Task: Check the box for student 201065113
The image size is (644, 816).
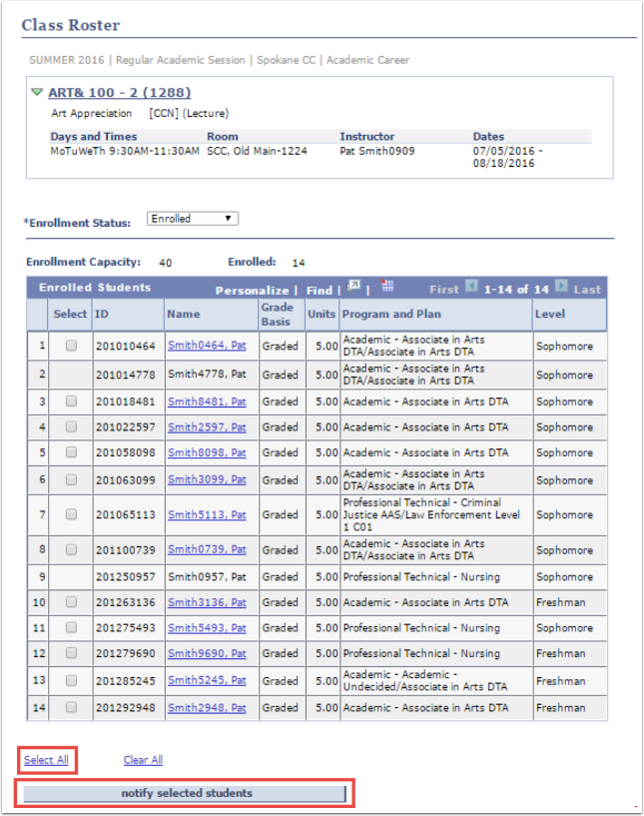Action: pos(71,514)
